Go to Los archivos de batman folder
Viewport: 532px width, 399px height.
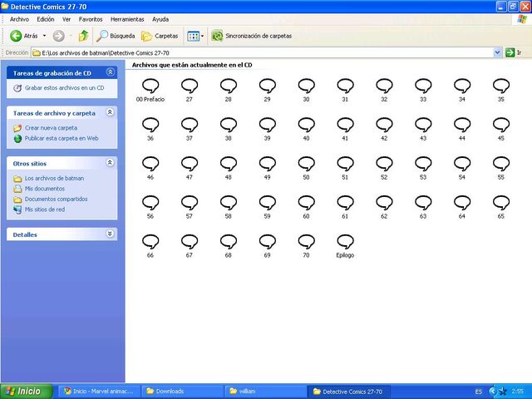click(x=54, y=178)
